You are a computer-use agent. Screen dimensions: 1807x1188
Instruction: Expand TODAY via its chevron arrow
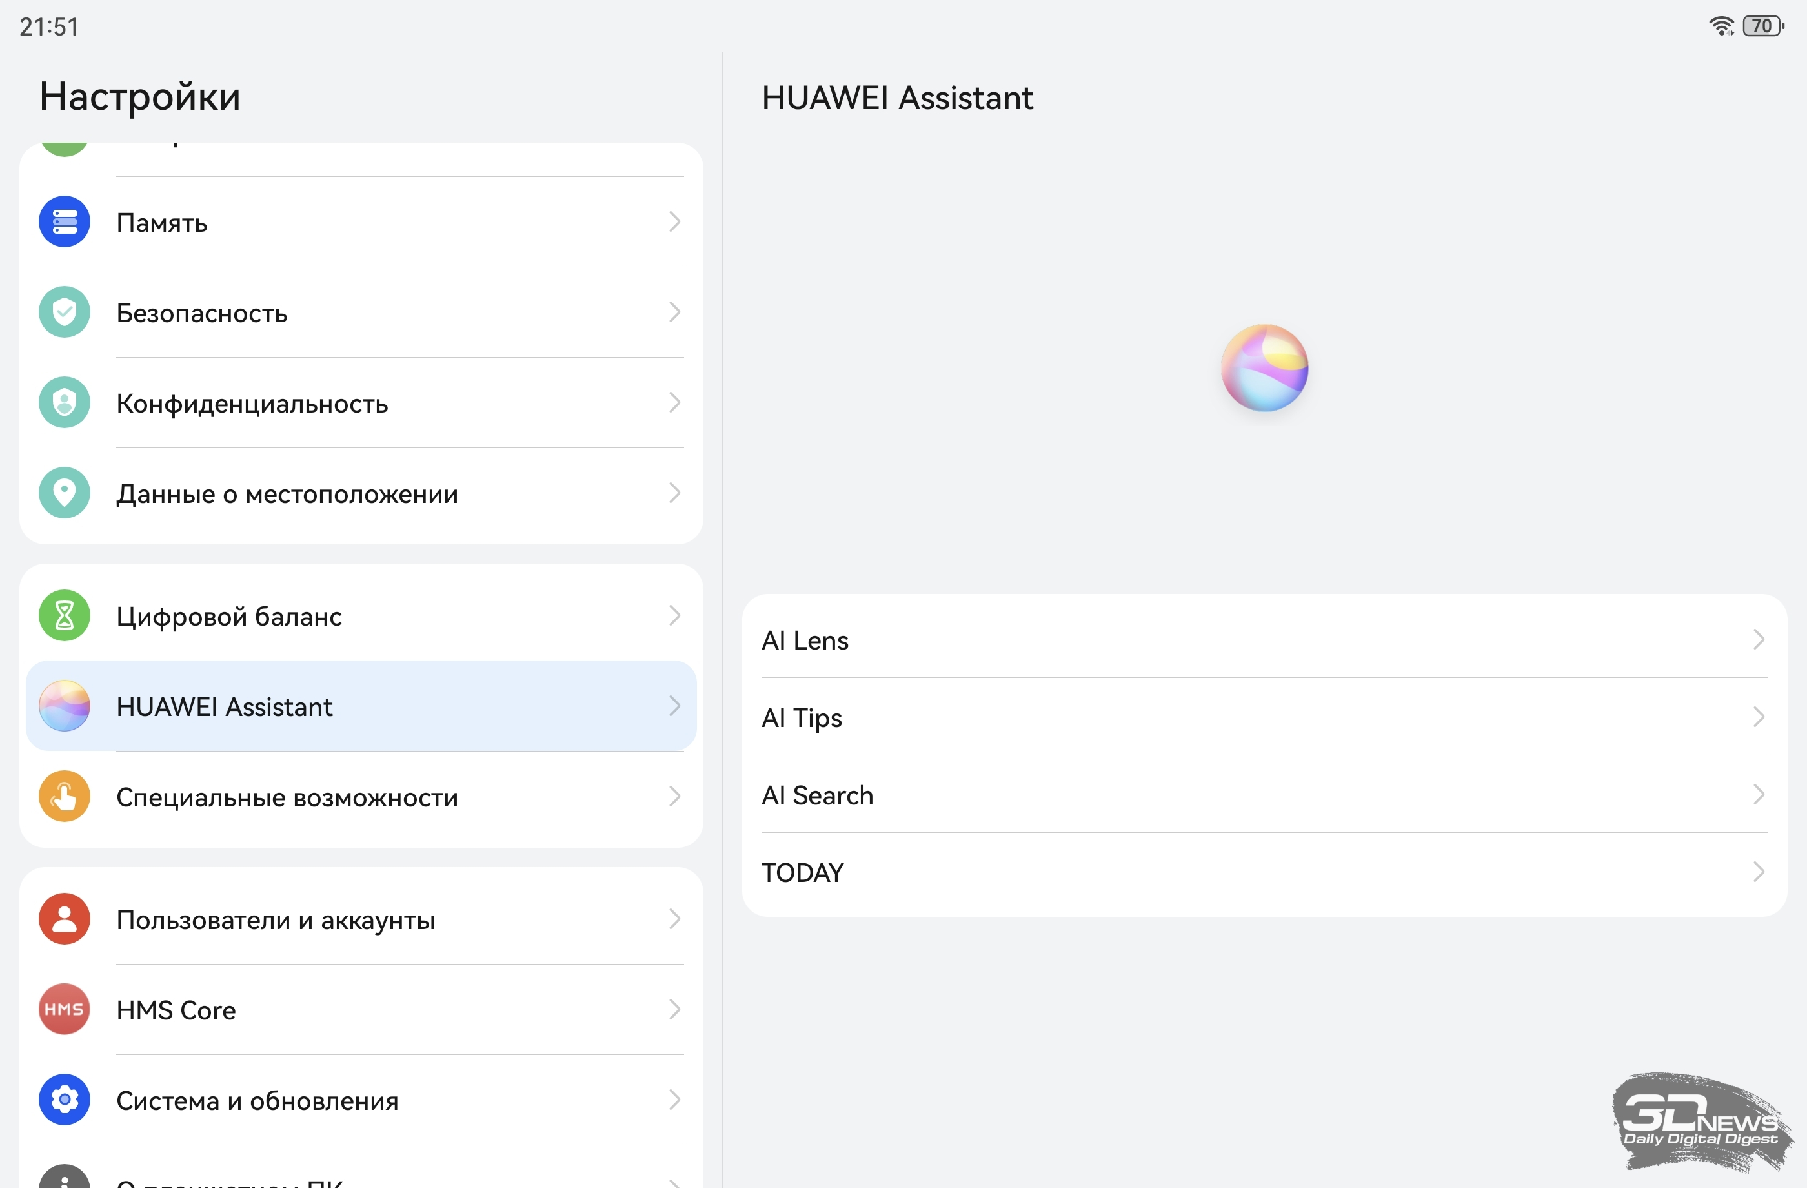pyautogui.click(x=1759, y=872)
